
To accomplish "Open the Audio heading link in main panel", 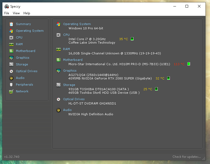I will (x=67, y=110).
